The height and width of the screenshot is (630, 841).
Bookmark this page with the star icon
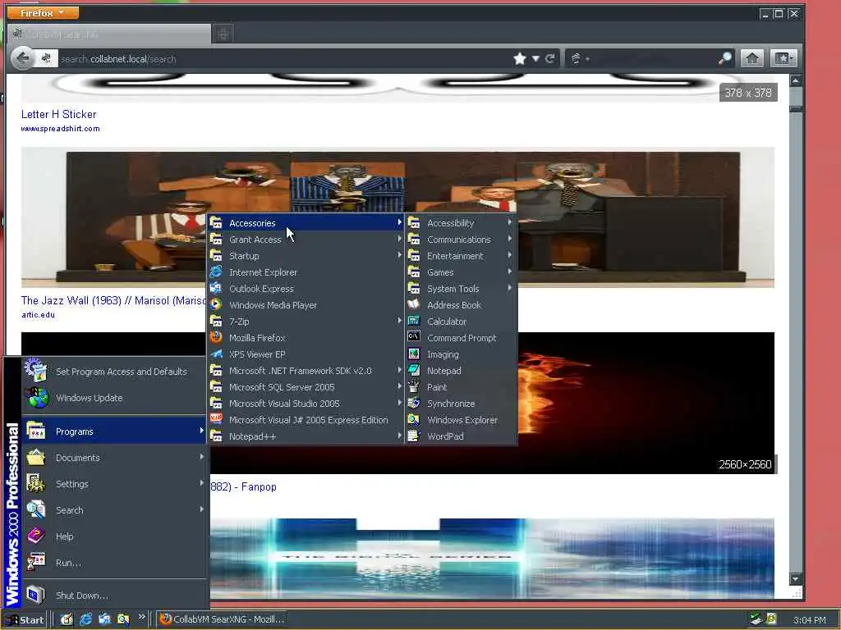[x=519, y=58]
